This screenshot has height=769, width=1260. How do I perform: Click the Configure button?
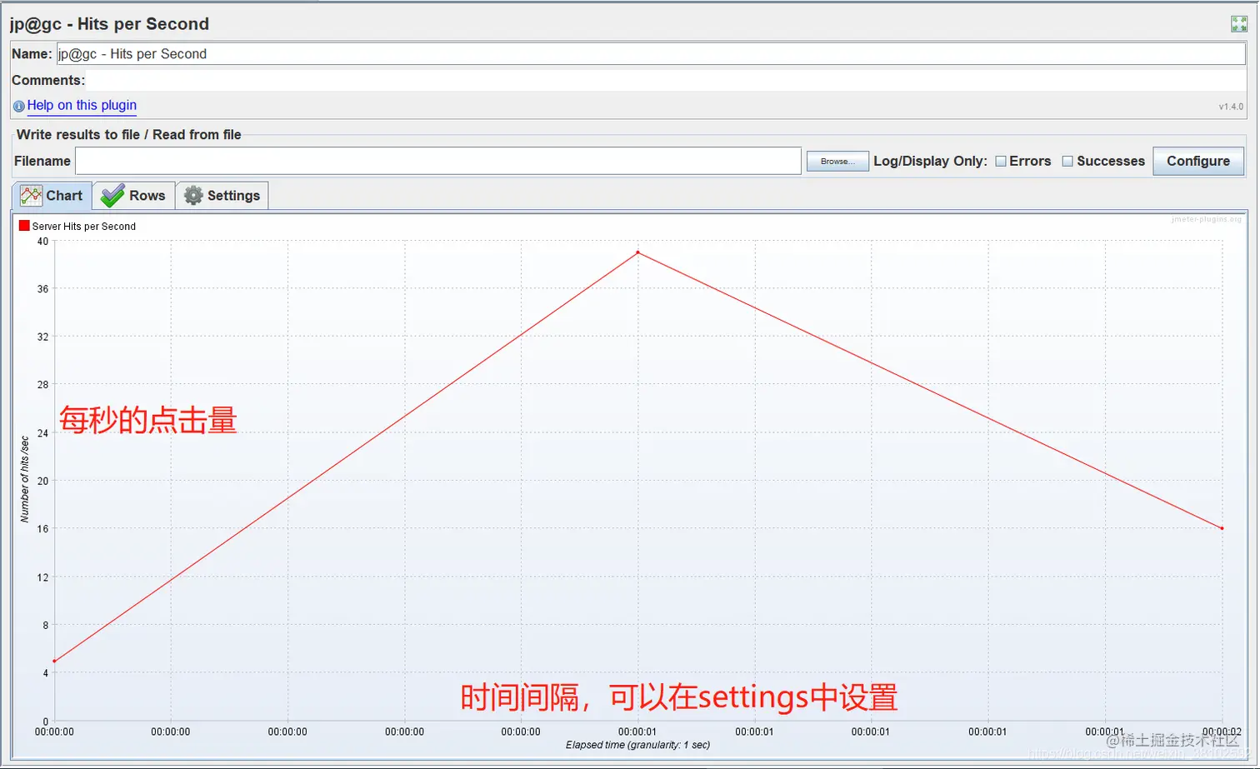point(1198,162)
